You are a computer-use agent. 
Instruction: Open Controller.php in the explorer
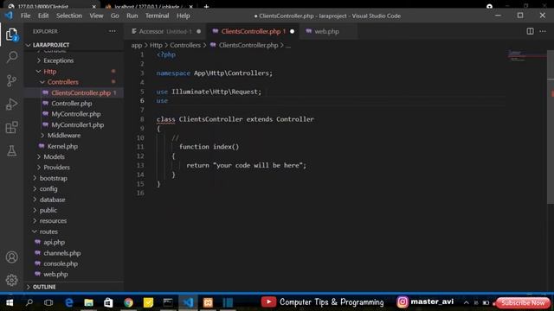pyautogui.click(x=71, y=104)
